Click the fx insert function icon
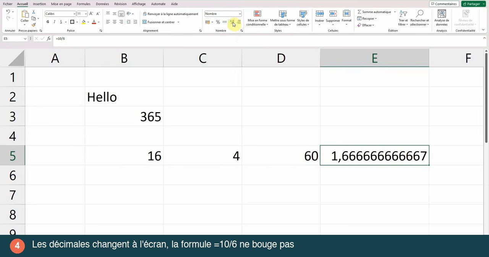 [x=49, y=39]
